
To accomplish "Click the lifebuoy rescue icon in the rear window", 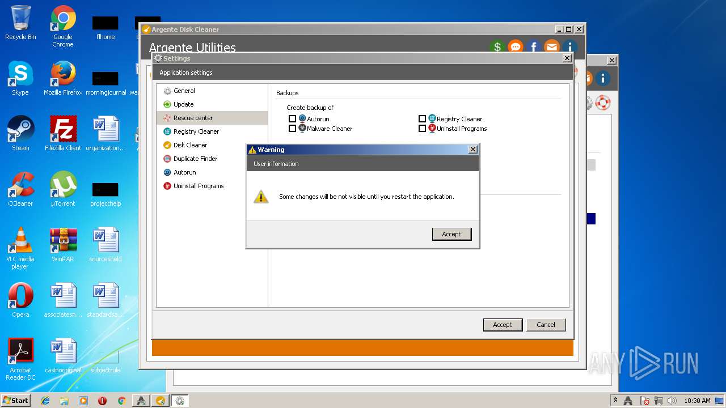I will coord(602,103).
